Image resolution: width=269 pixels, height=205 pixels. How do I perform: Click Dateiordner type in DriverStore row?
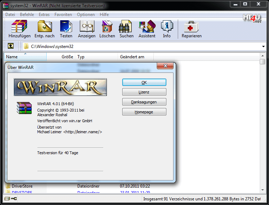click(88, 186)
